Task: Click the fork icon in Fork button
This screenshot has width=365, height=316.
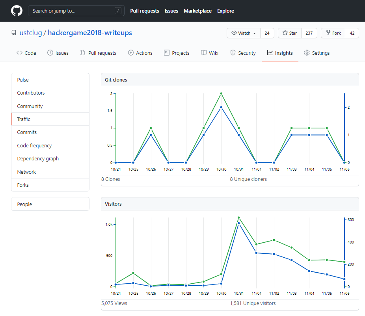Action: 328,33
